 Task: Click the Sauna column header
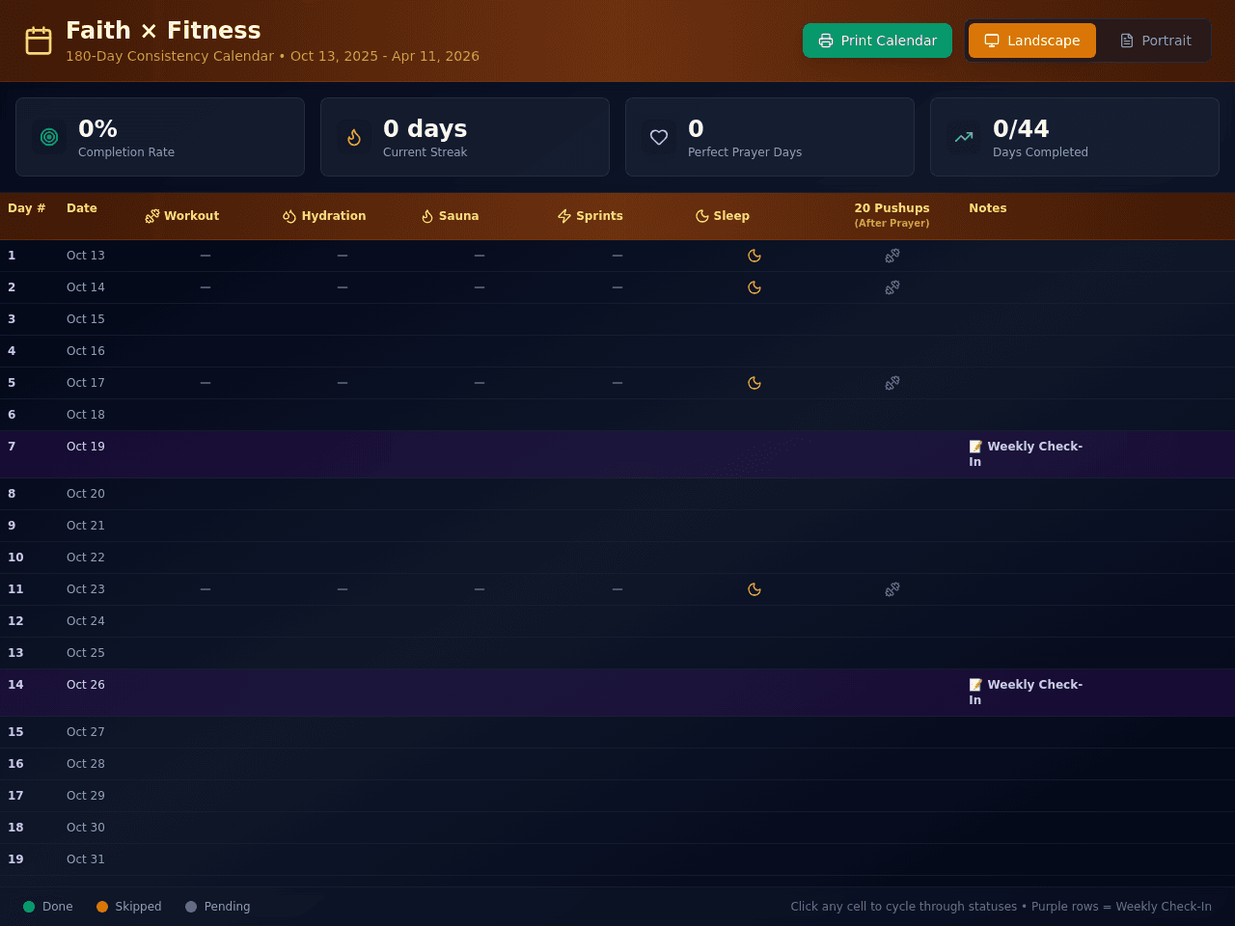click(450, 216)
